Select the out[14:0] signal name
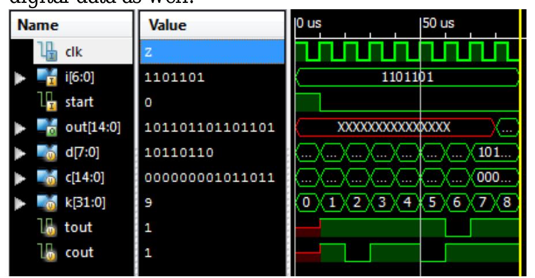This screenshot has height=278, width=535. tap(93, 127)
